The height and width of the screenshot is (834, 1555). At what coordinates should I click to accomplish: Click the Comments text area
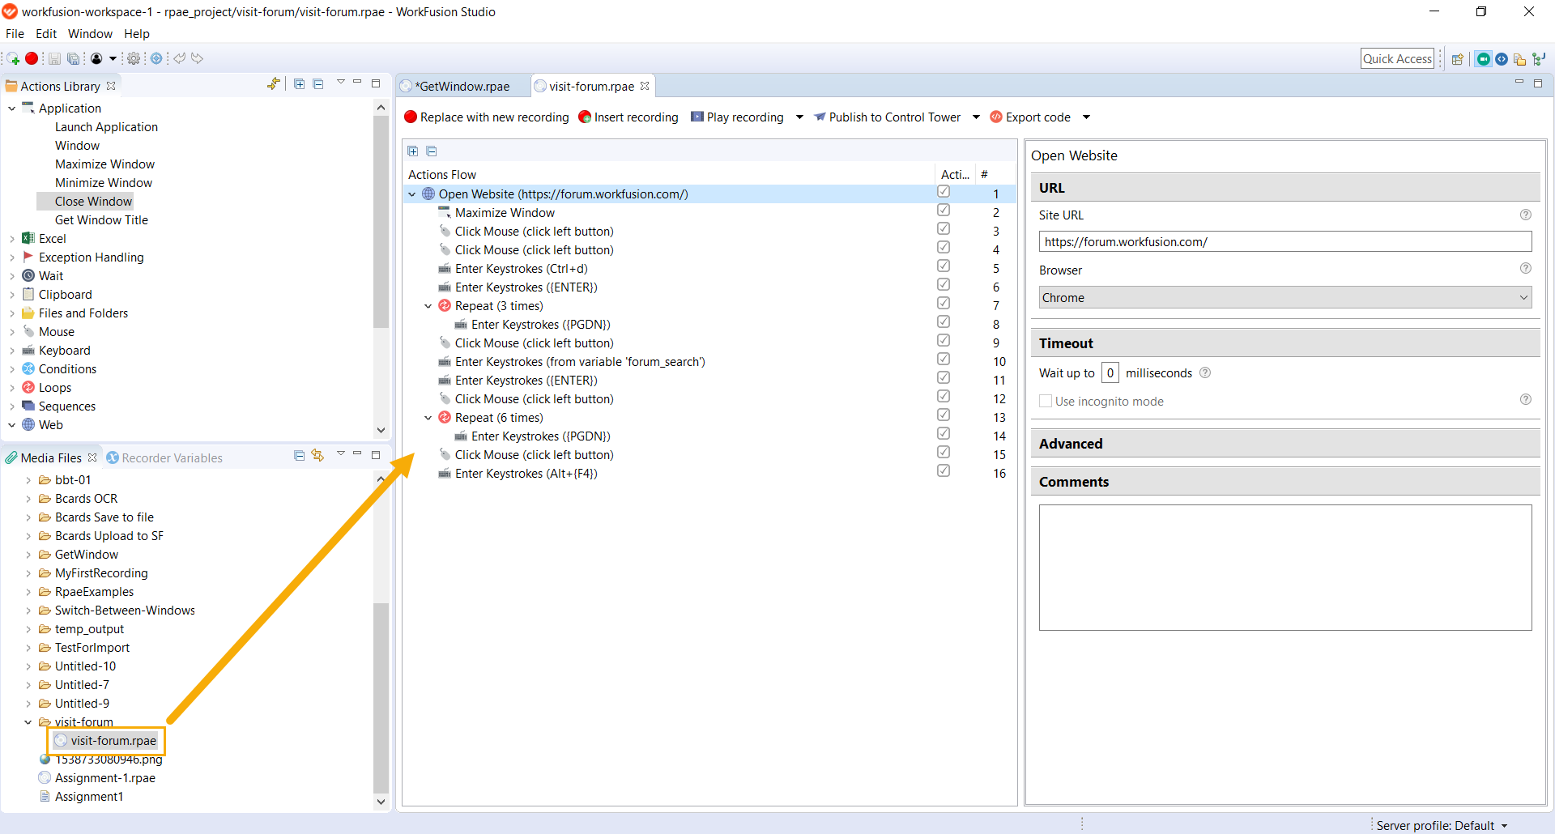click(x=1285, y=567)
